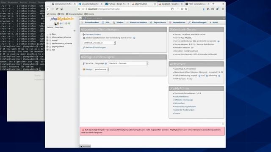
Task: Go back with browser back arrow
Action: coord(48,9)
